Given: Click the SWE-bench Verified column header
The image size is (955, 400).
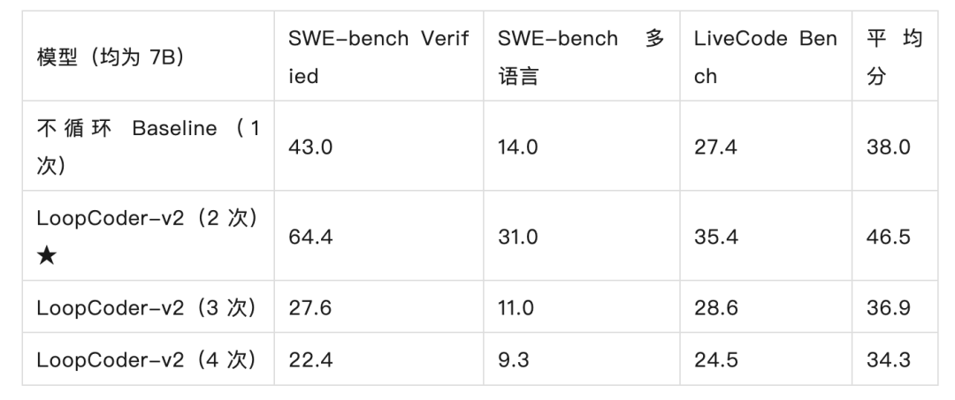Looking at the screenshot, I should coord(378,57).
